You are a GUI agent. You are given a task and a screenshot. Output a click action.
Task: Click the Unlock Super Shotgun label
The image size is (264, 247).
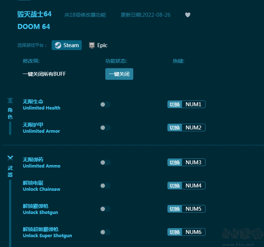(47, 235)
